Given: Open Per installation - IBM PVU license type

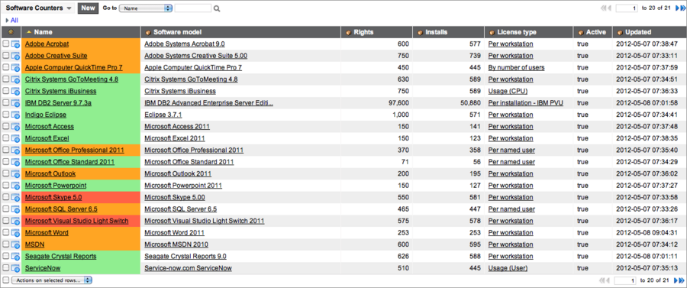Looking at the screenshot, I should 526,103.
